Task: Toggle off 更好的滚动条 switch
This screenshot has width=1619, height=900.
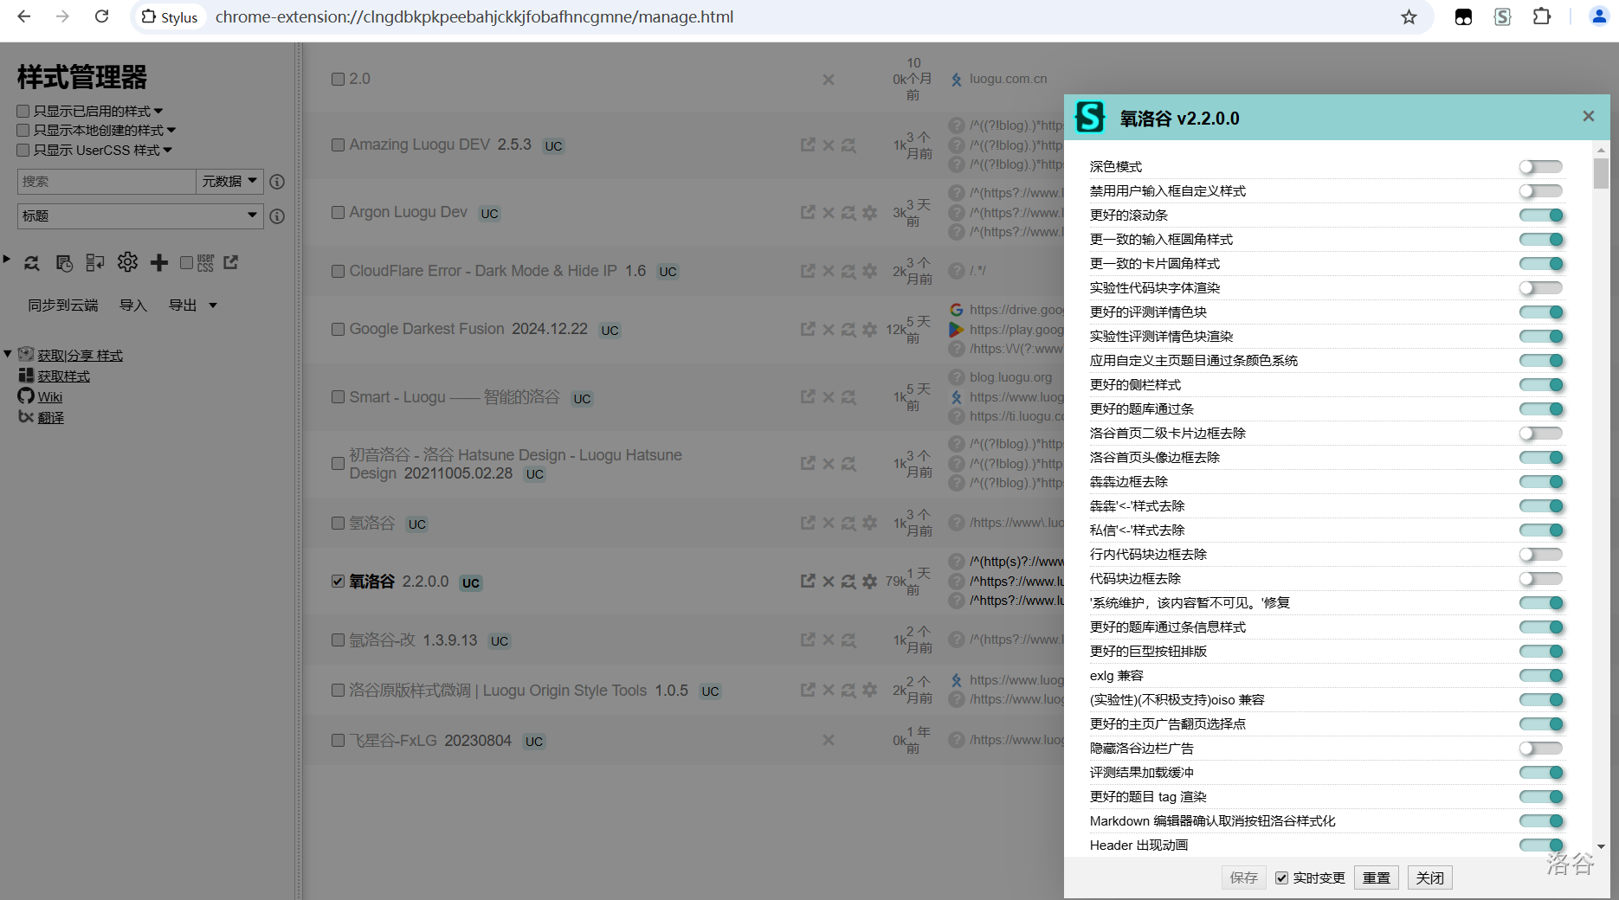Action: pyautogui.click(x=1540, y=215)
